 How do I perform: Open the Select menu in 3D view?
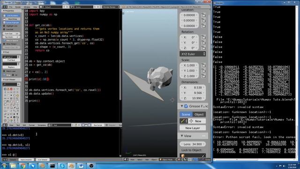(140, 160)
